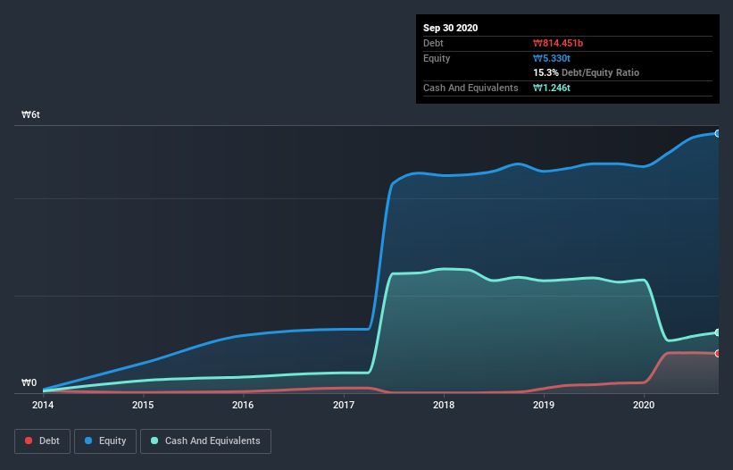Click Cash And Equivalents label in tooltip
This screenshot has width=733, height=470.
pyautogui.click(x=471, y=88)
